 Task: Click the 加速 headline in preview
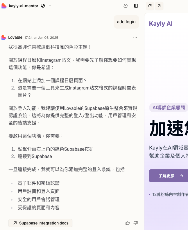point(169,128)
